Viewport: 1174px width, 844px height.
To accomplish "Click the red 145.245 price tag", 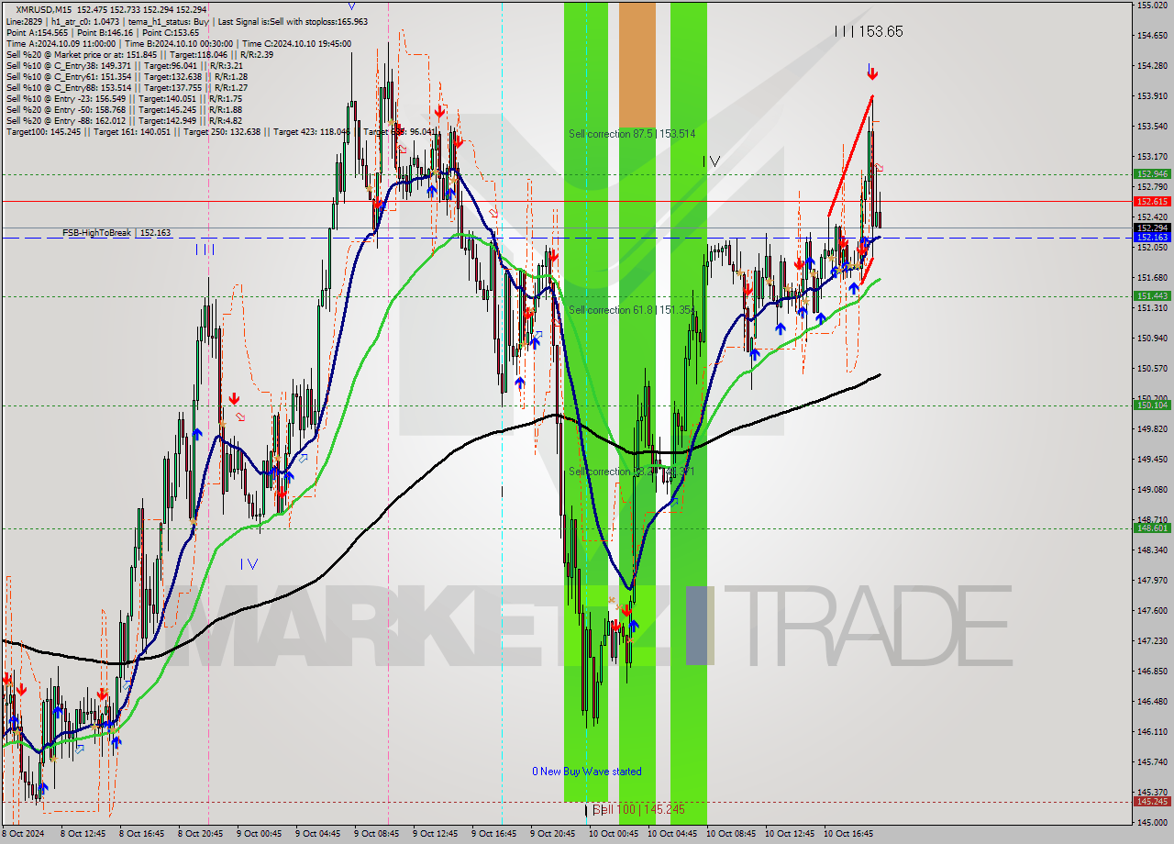I will click(x=1152, y=801).
